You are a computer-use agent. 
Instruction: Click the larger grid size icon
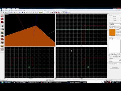[x=7, y=12]
